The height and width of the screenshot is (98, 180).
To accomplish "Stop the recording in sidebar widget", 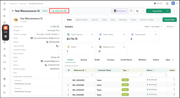I will tap(6, 28).
